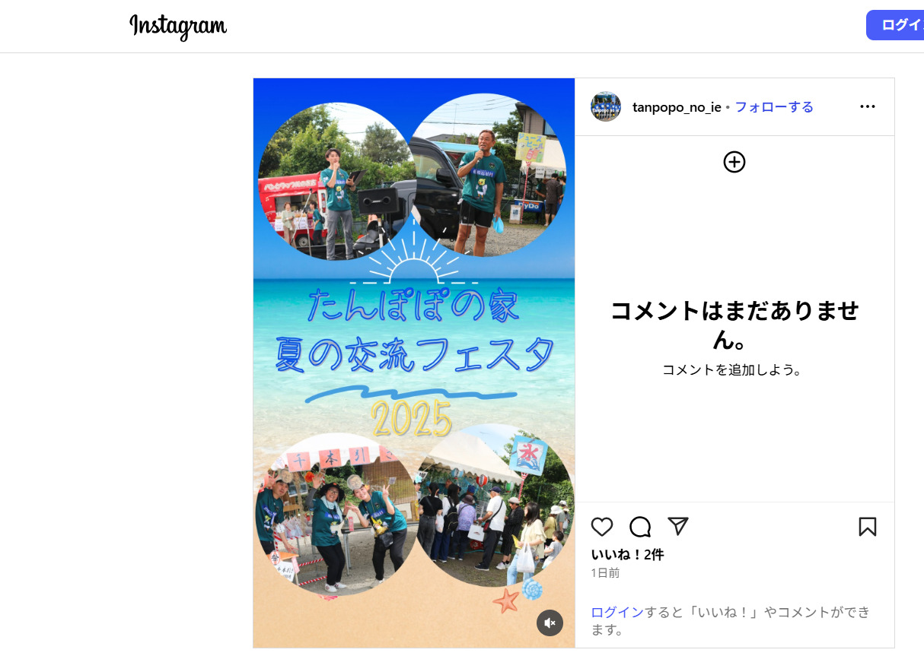Click the paper plane share icon
The width and height of the screenshot is (924, 656).
pyautogui.click(x=678, y=526)
